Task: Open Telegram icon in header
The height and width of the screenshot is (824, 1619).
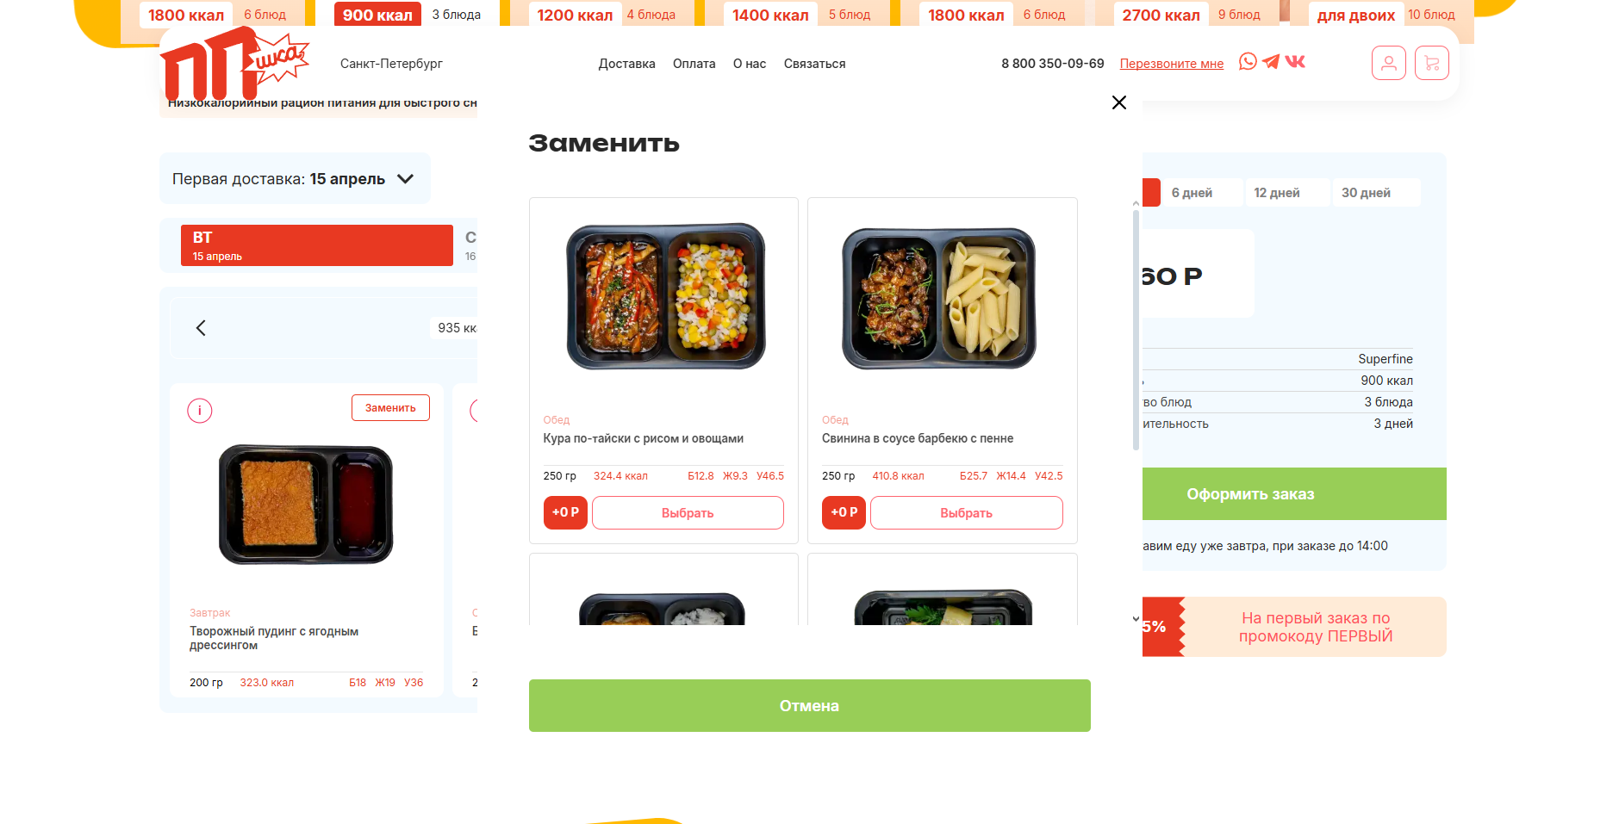Action: pyautogui.click(x=1271, y=61)
